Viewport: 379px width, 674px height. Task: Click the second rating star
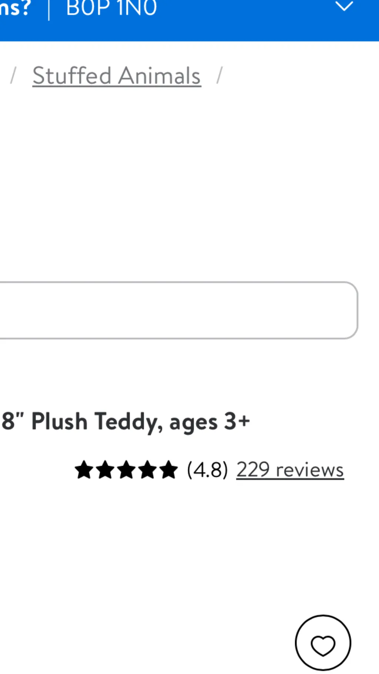[105, 470]
